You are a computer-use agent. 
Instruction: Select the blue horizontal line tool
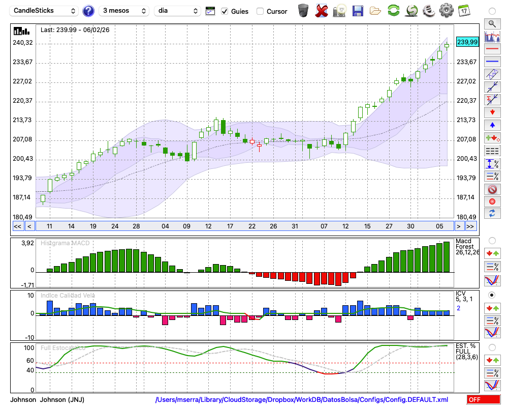click(x=492, y=62)
